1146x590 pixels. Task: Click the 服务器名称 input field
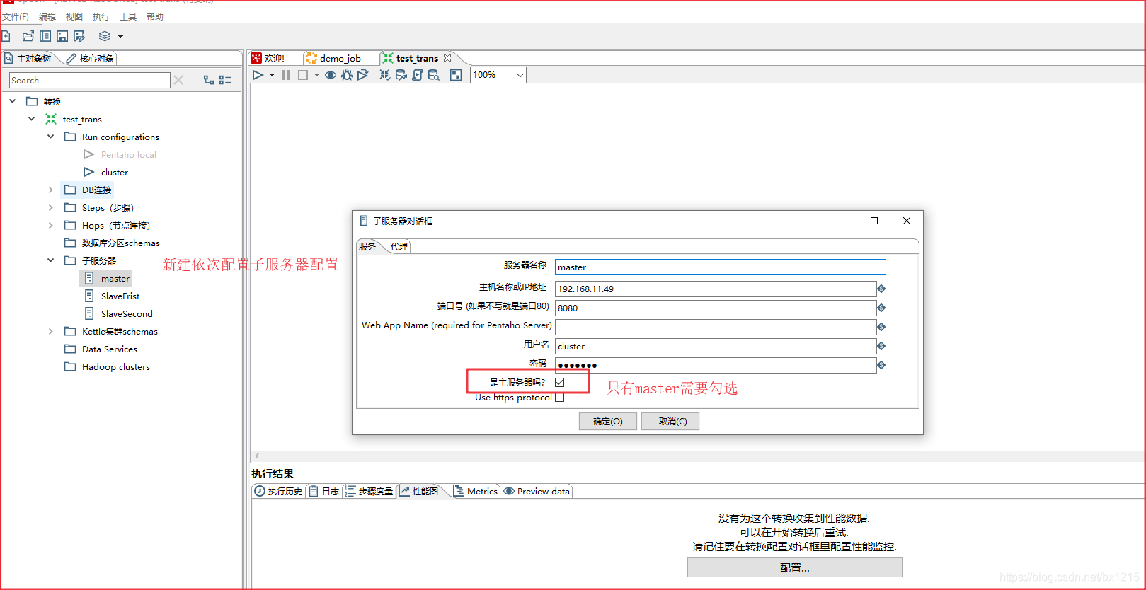click(721, 267)
